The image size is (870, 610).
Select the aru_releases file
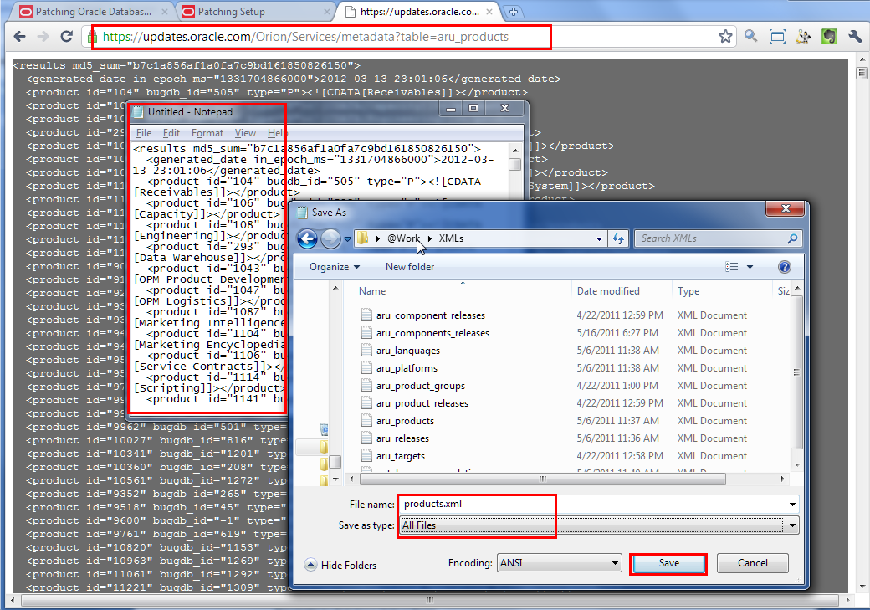(403, 438)
